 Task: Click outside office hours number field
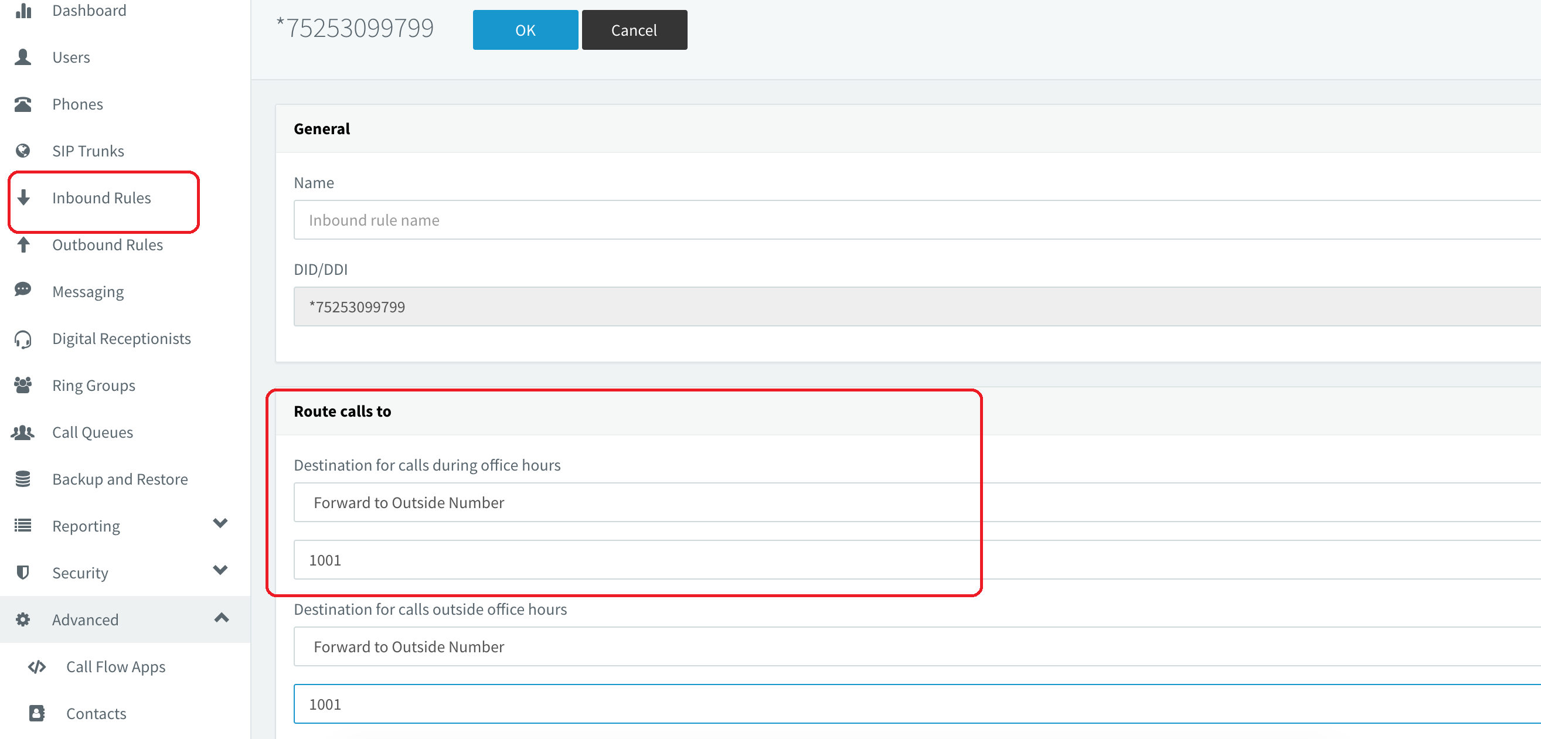pos(917,704)
